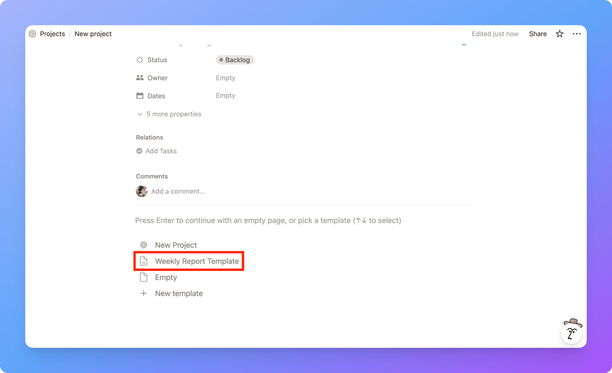
Task: Click the Edited just now label
Action: (495, 34)
